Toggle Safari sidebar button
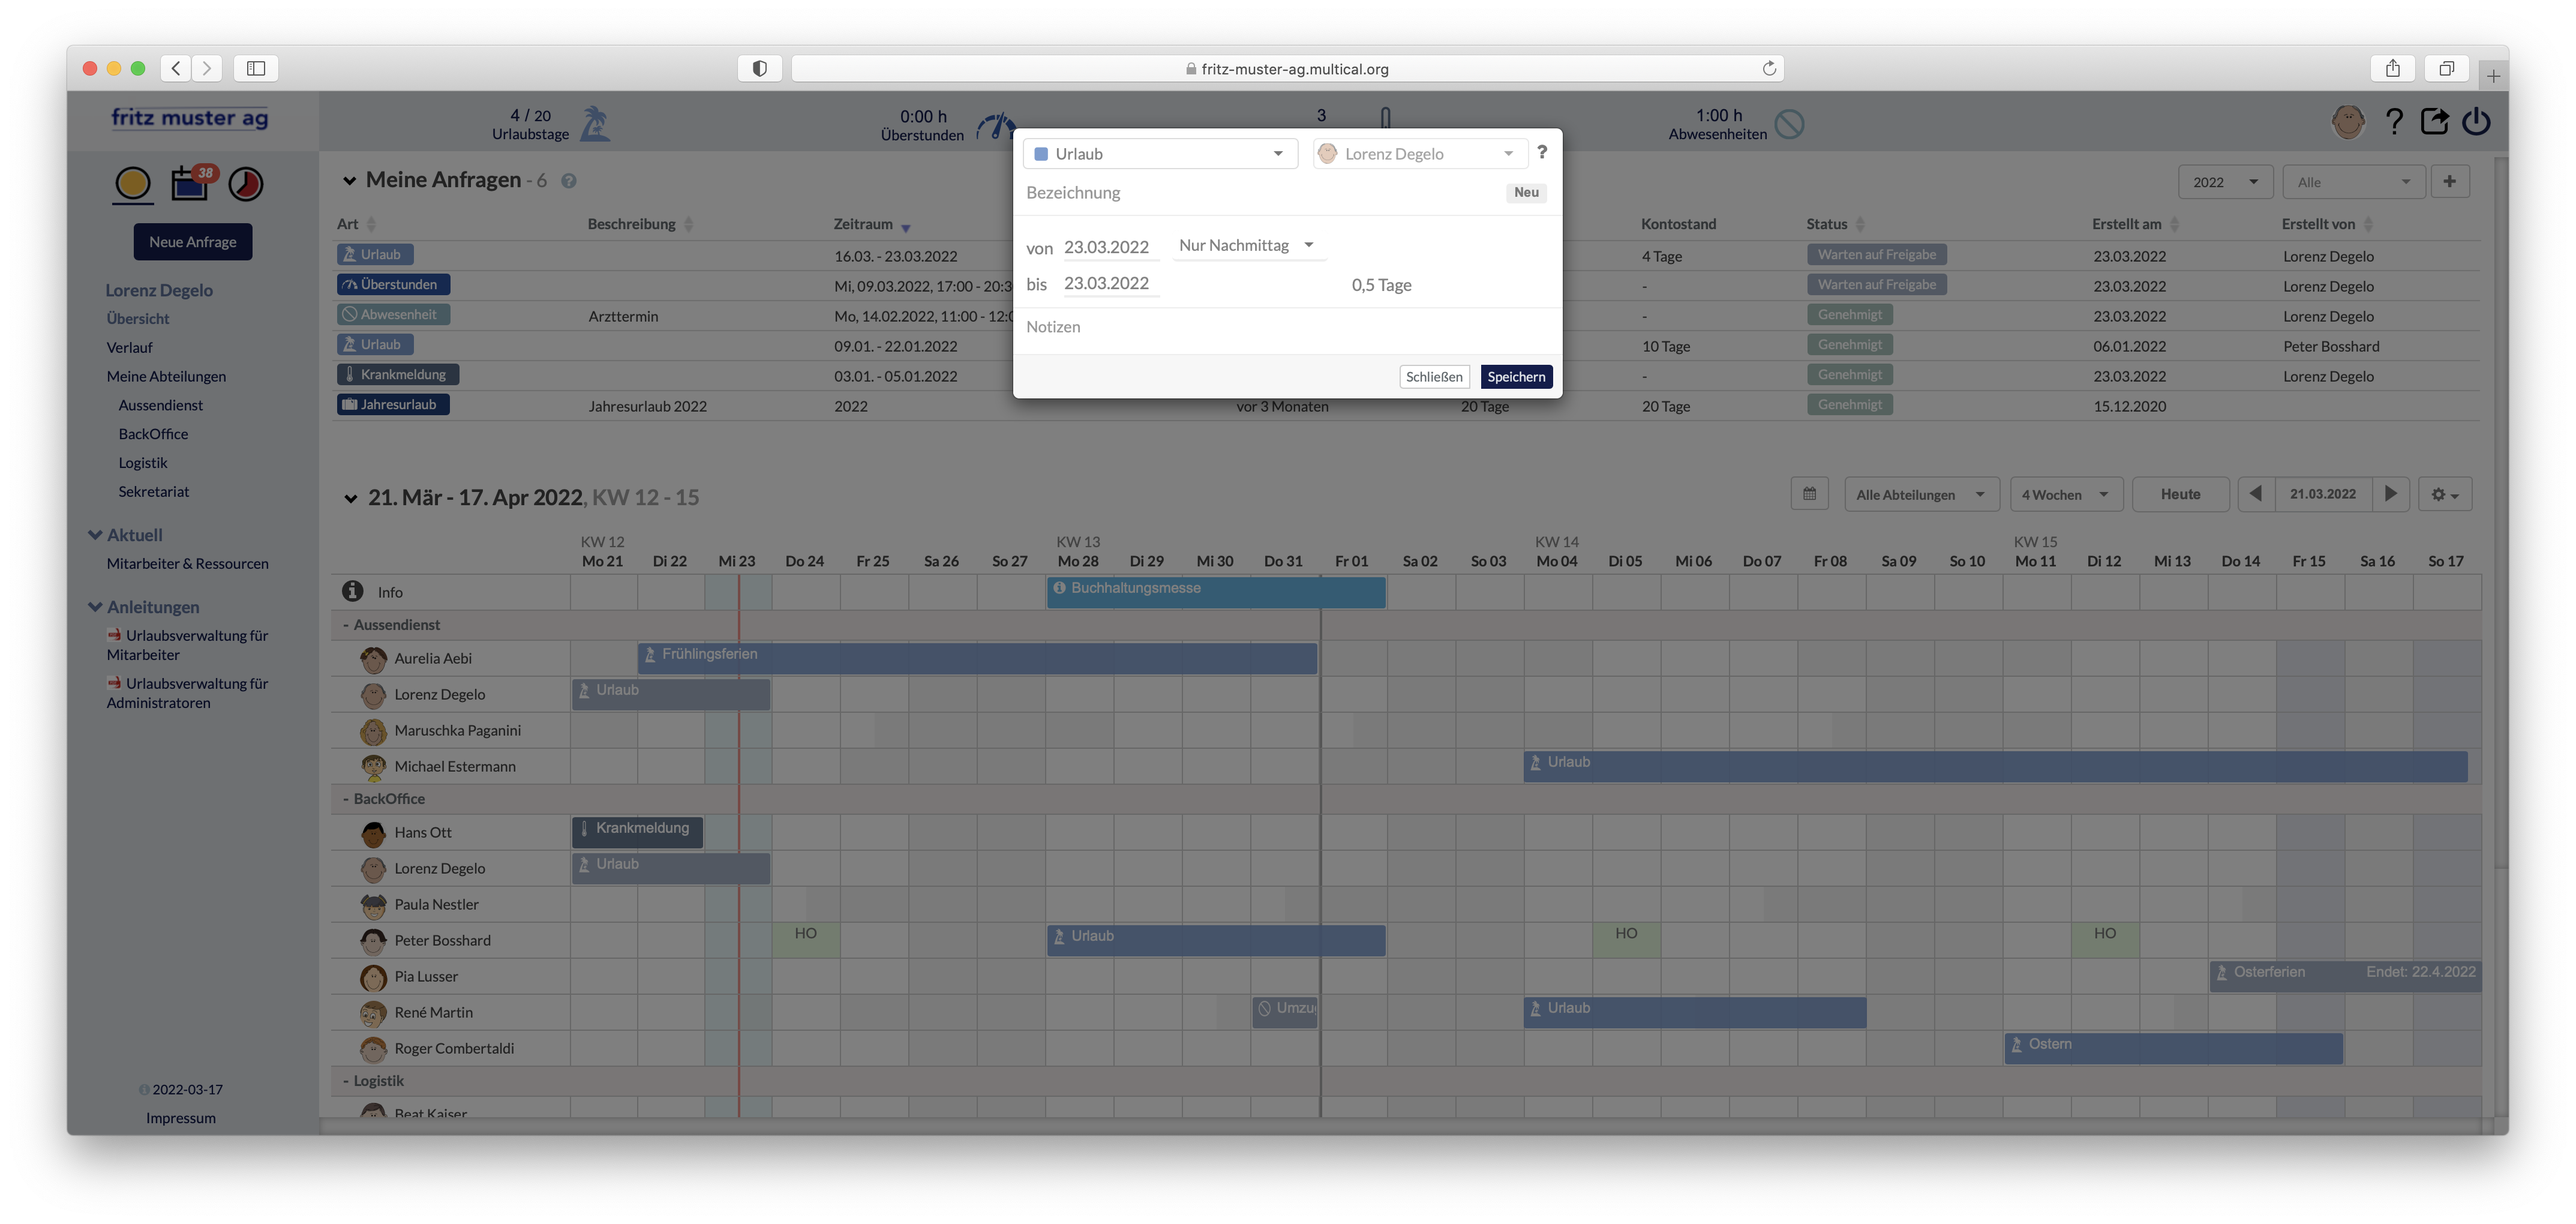The image size is (2576, 1224). tap(256, 68)
